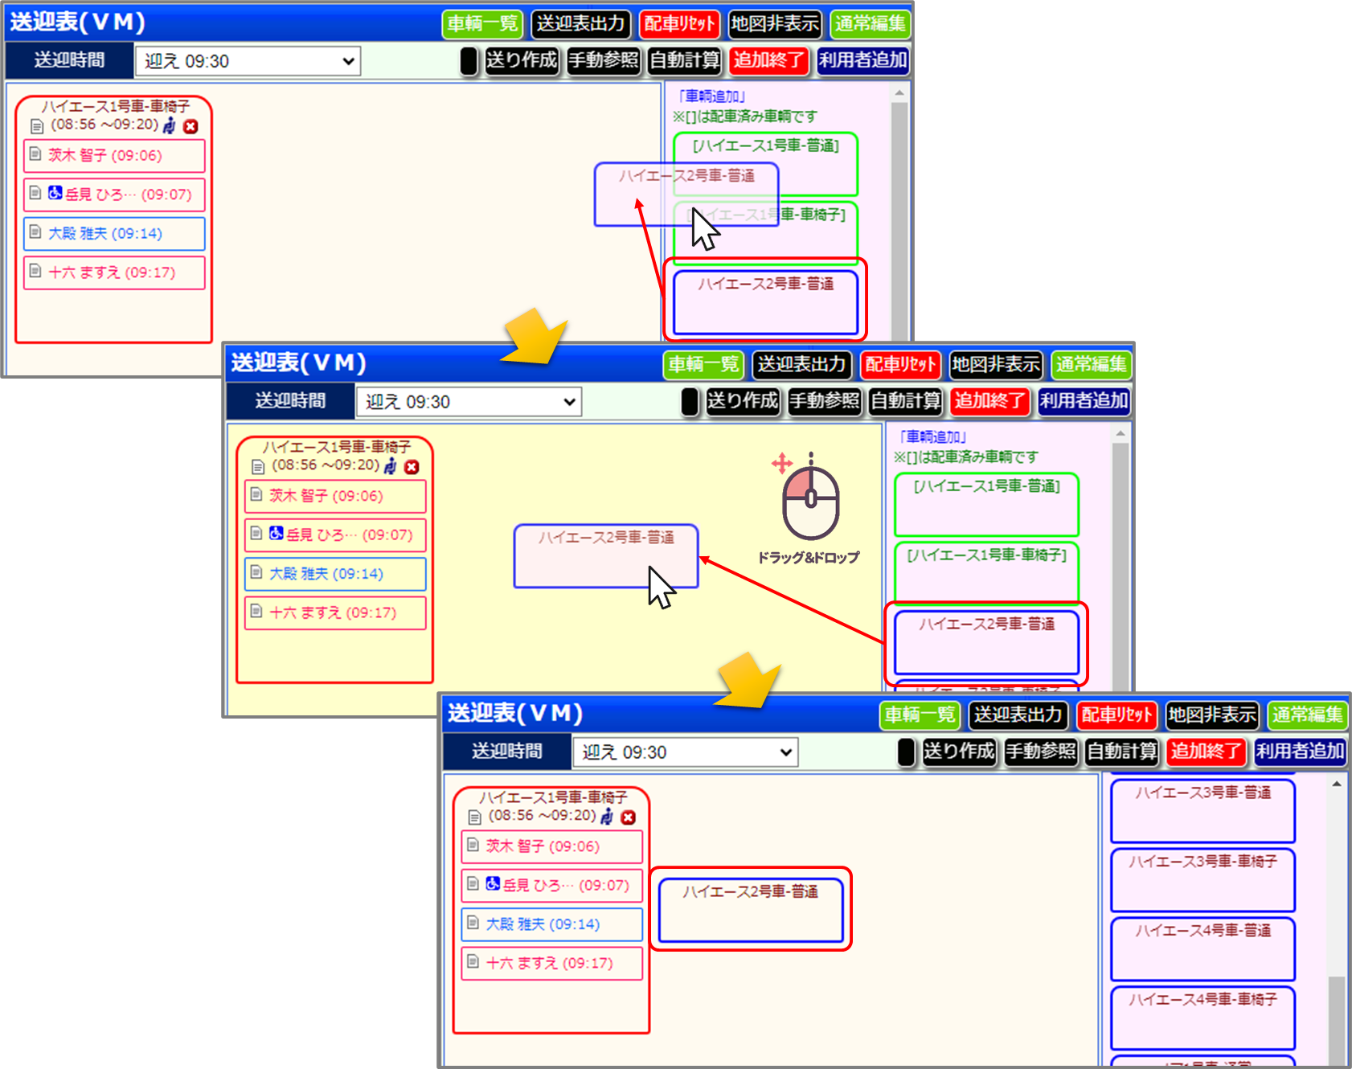The height and width of the screenshot is (1069, 1352).
Task: Select ハイエース4号車-普通 in bottom screenshot list
Action: (1202, 948)
